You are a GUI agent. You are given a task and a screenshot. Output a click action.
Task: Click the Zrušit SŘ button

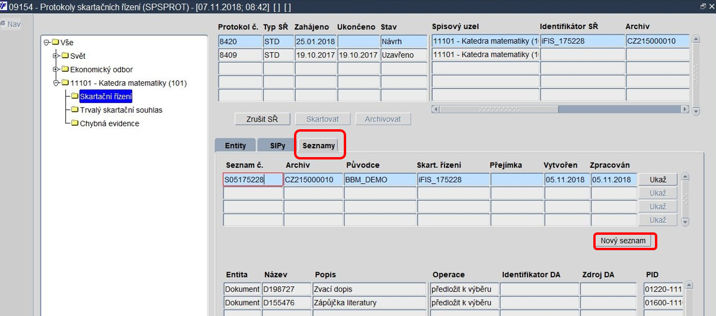tap(262, 119)
